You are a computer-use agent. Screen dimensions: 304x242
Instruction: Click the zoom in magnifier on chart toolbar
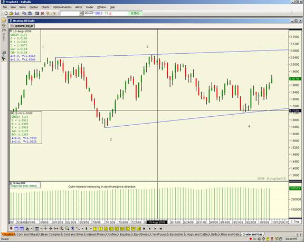[x=62, y=229]
